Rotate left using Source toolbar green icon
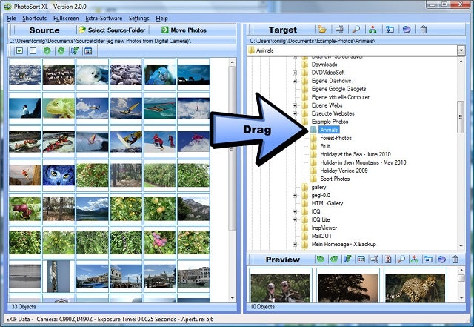The width and height of the screenshot is (474, 327). click(x=47, y=51)
